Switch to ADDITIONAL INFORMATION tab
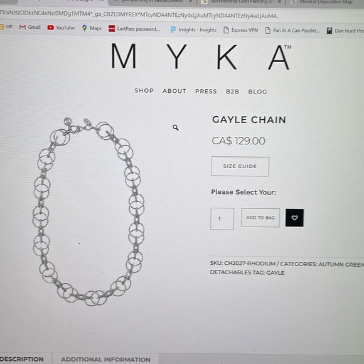Viewport: 364px width, 364px height. point(105,359)
